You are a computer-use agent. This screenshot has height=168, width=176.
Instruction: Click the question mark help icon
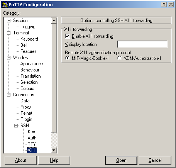[164, 5]
